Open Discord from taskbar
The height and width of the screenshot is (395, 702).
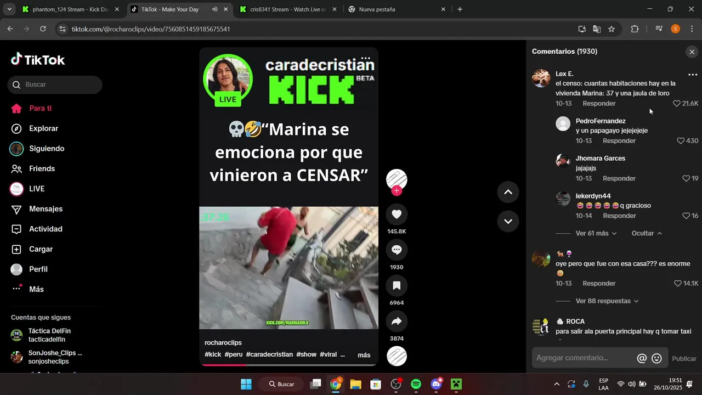tap(436, 384)
